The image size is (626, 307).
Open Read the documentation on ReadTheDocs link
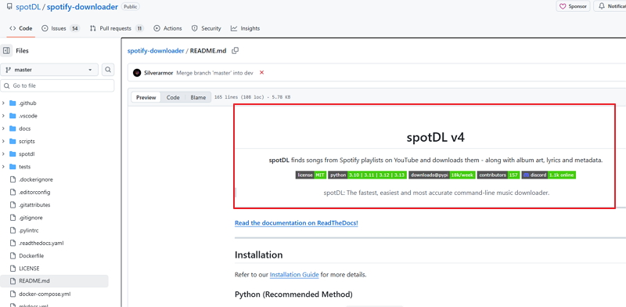297,223
